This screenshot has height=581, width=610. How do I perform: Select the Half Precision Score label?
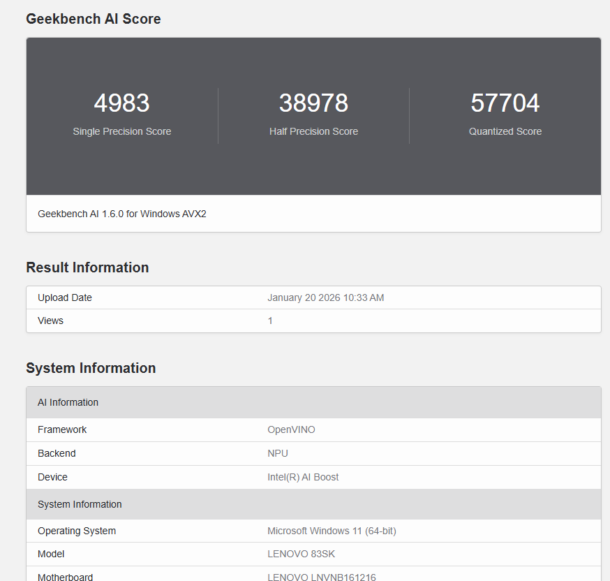pos(313,131)
